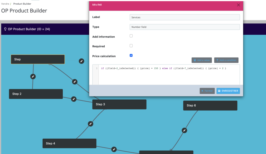266x154 pixels.
Task: Click the Product Builder breadcrumb
Action: click(x=22, y=4)
